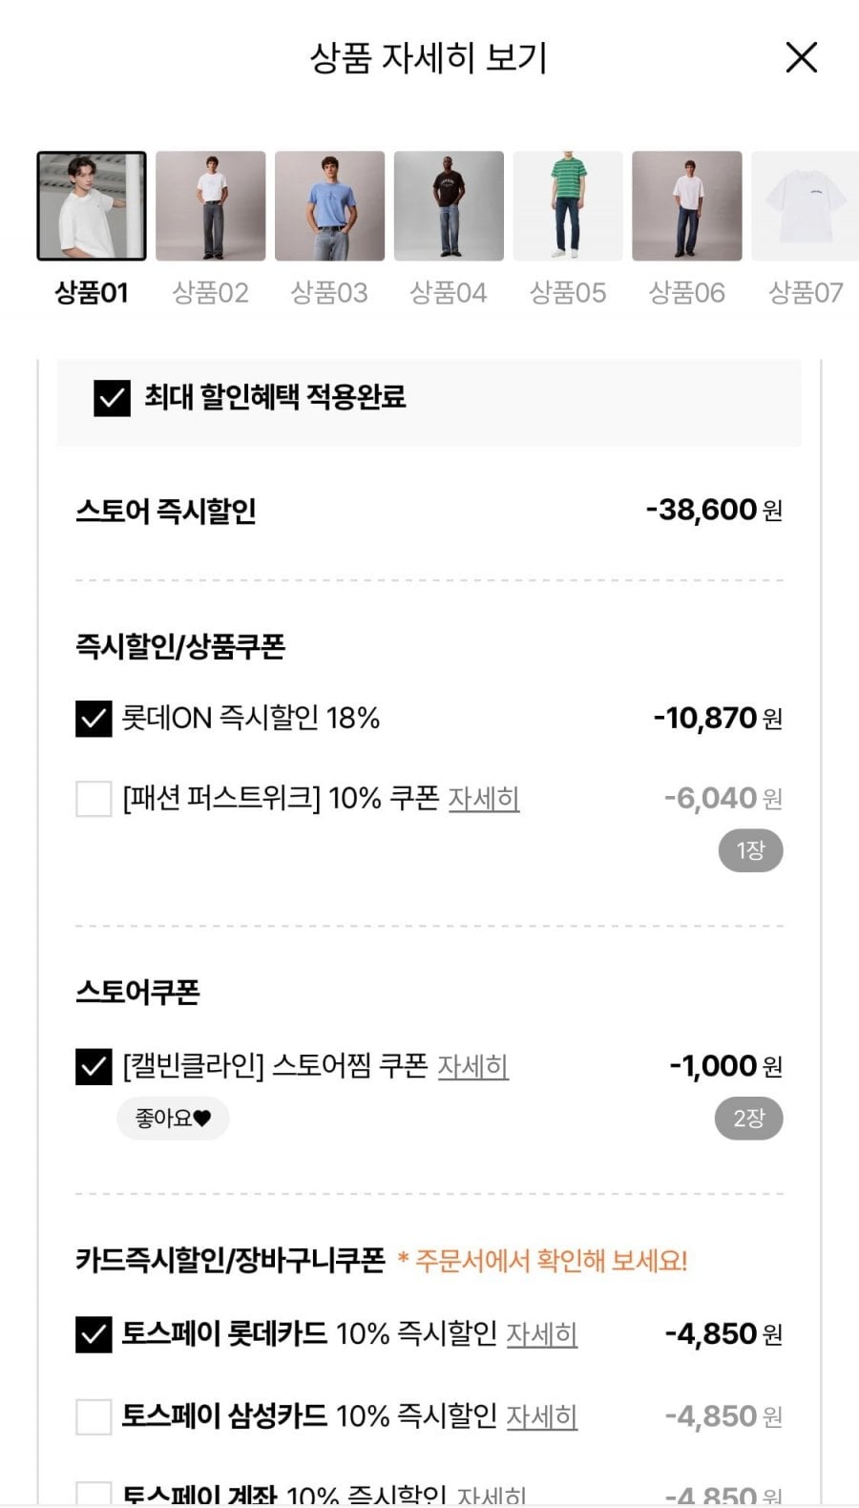Uncheck 롯데ON 즉시할인 18% checkbox
Viewport: 859px width, 1508px height.
pos(94,719)
